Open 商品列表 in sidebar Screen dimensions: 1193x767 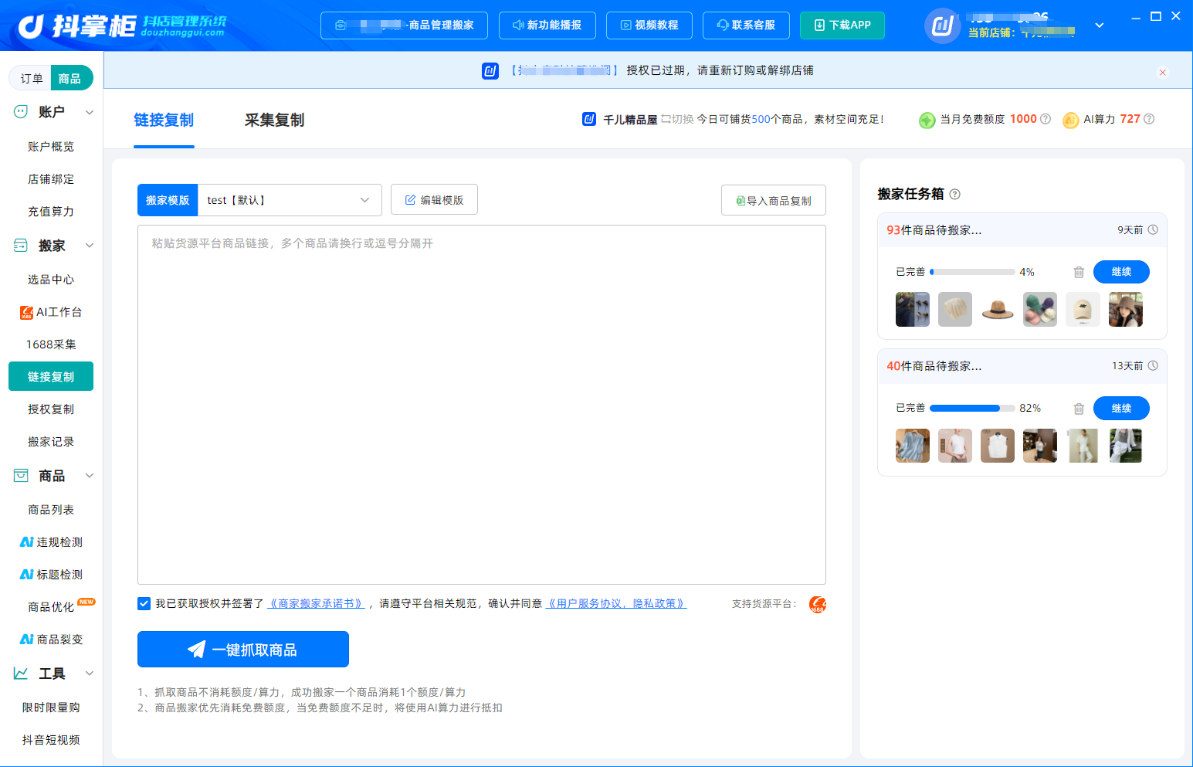coord(51,510)
